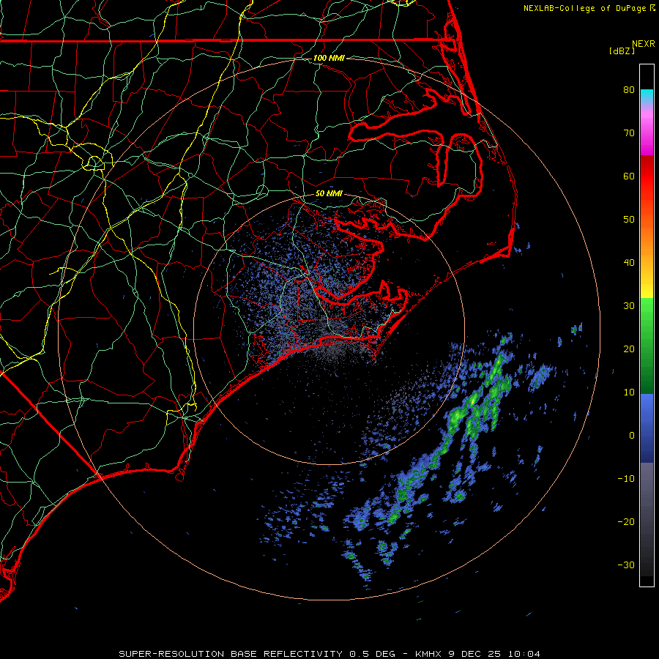Click the 50 value on the dBZ scale
659x659 pixels.
pos(629,220)
